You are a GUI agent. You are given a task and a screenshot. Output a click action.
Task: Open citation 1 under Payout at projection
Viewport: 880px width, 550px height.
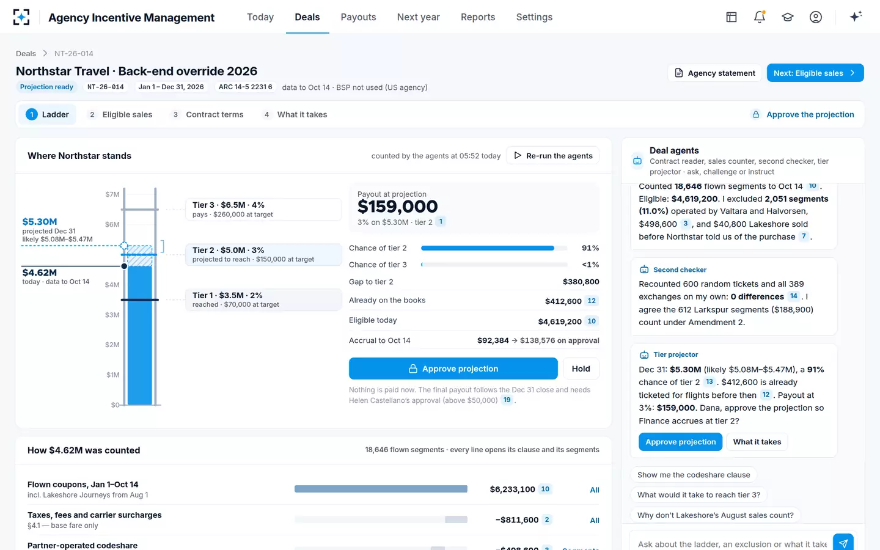441,222
